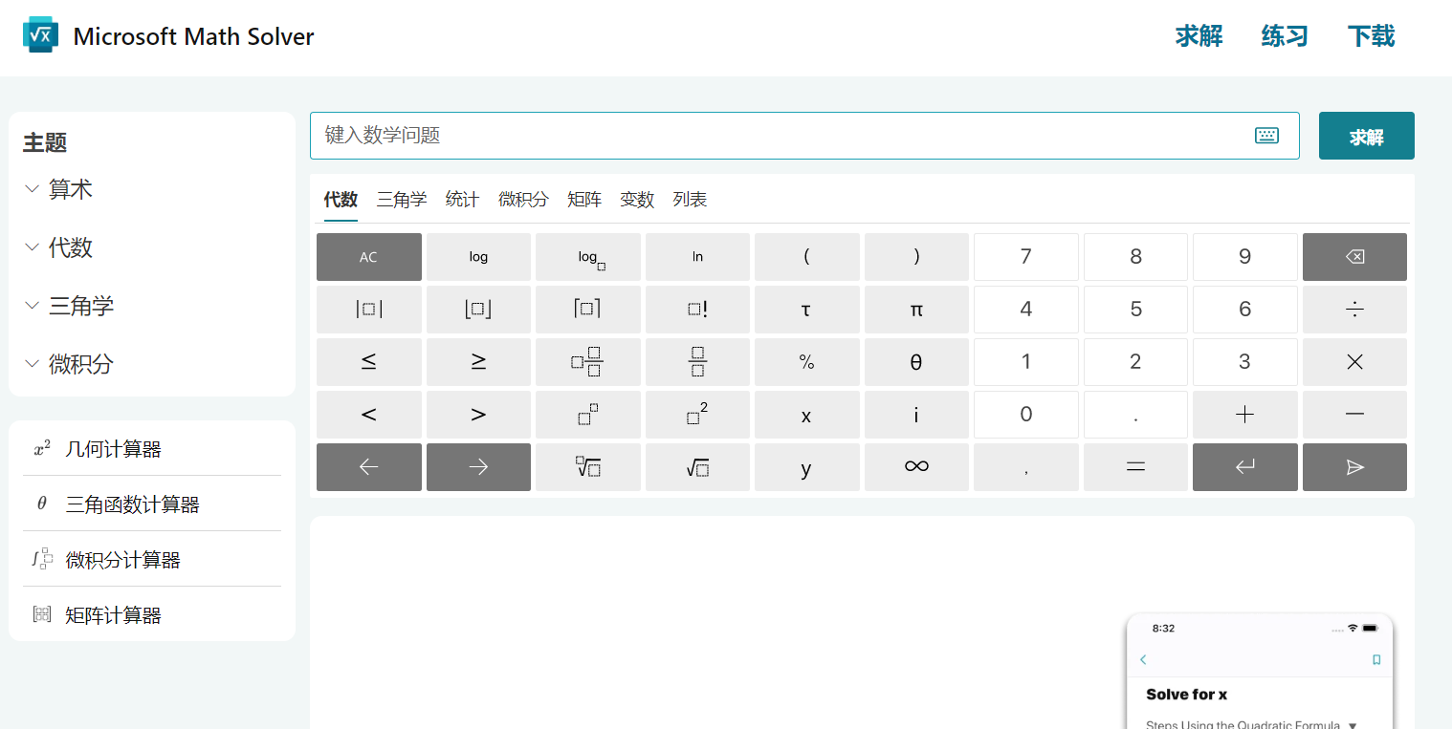Insert mixed fraction template

pyautogui.click(x=587, y=362)
